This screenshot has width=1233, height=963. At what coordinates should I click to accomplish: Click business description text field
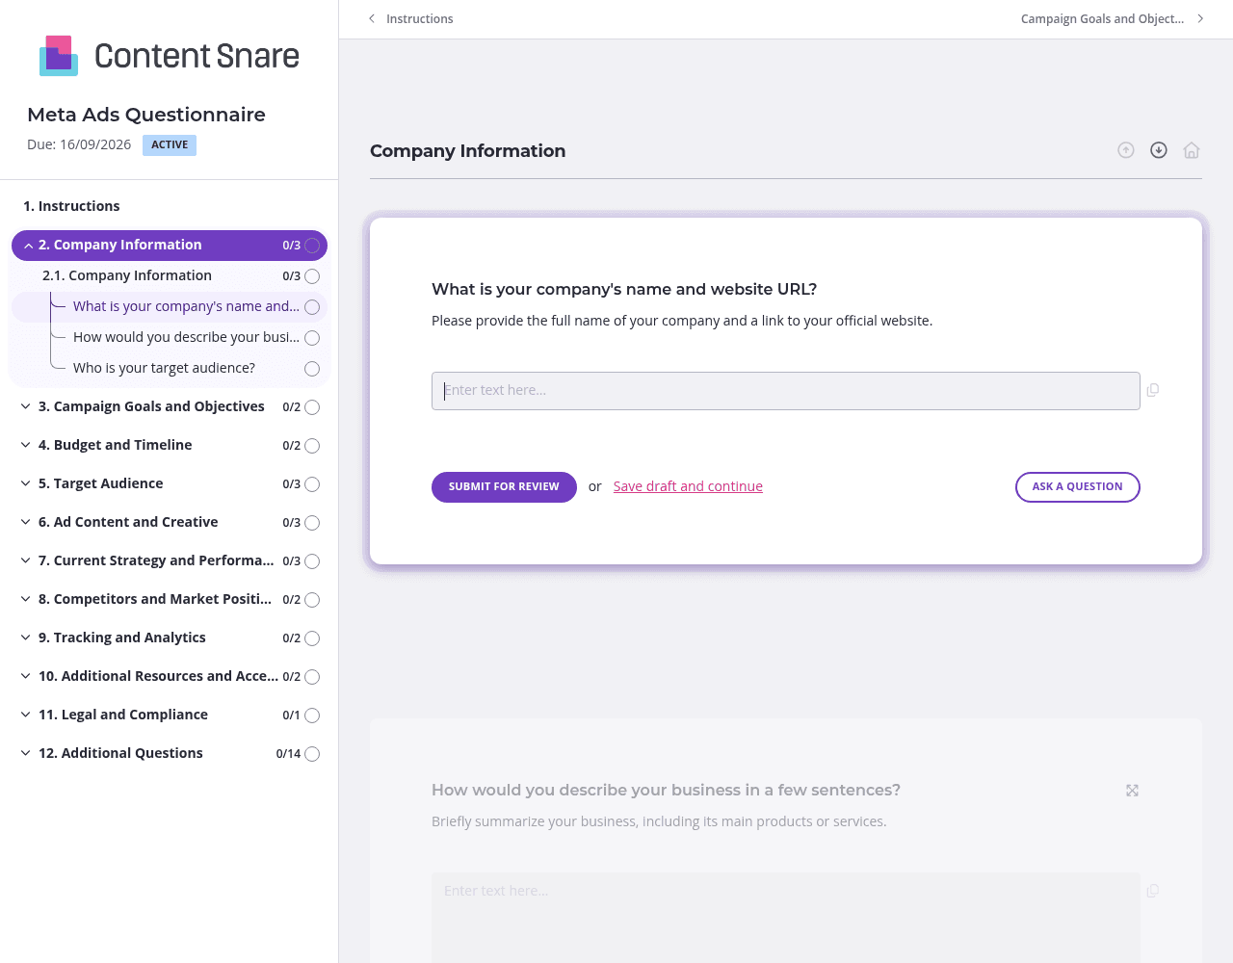click(x=786, y=918)
